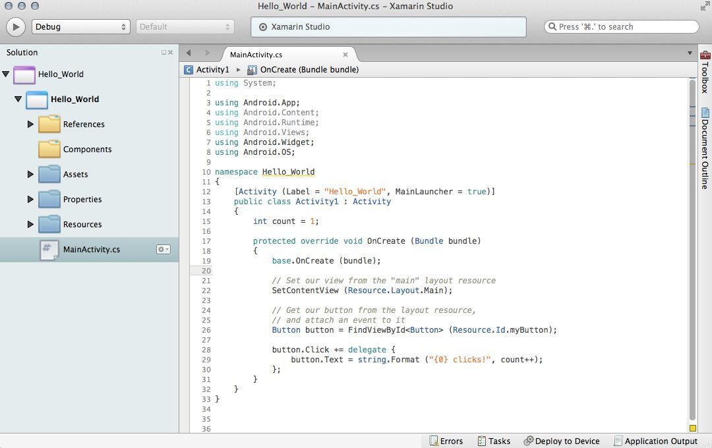
Task: Click the Run play button
Action: [x=16, y=27]
